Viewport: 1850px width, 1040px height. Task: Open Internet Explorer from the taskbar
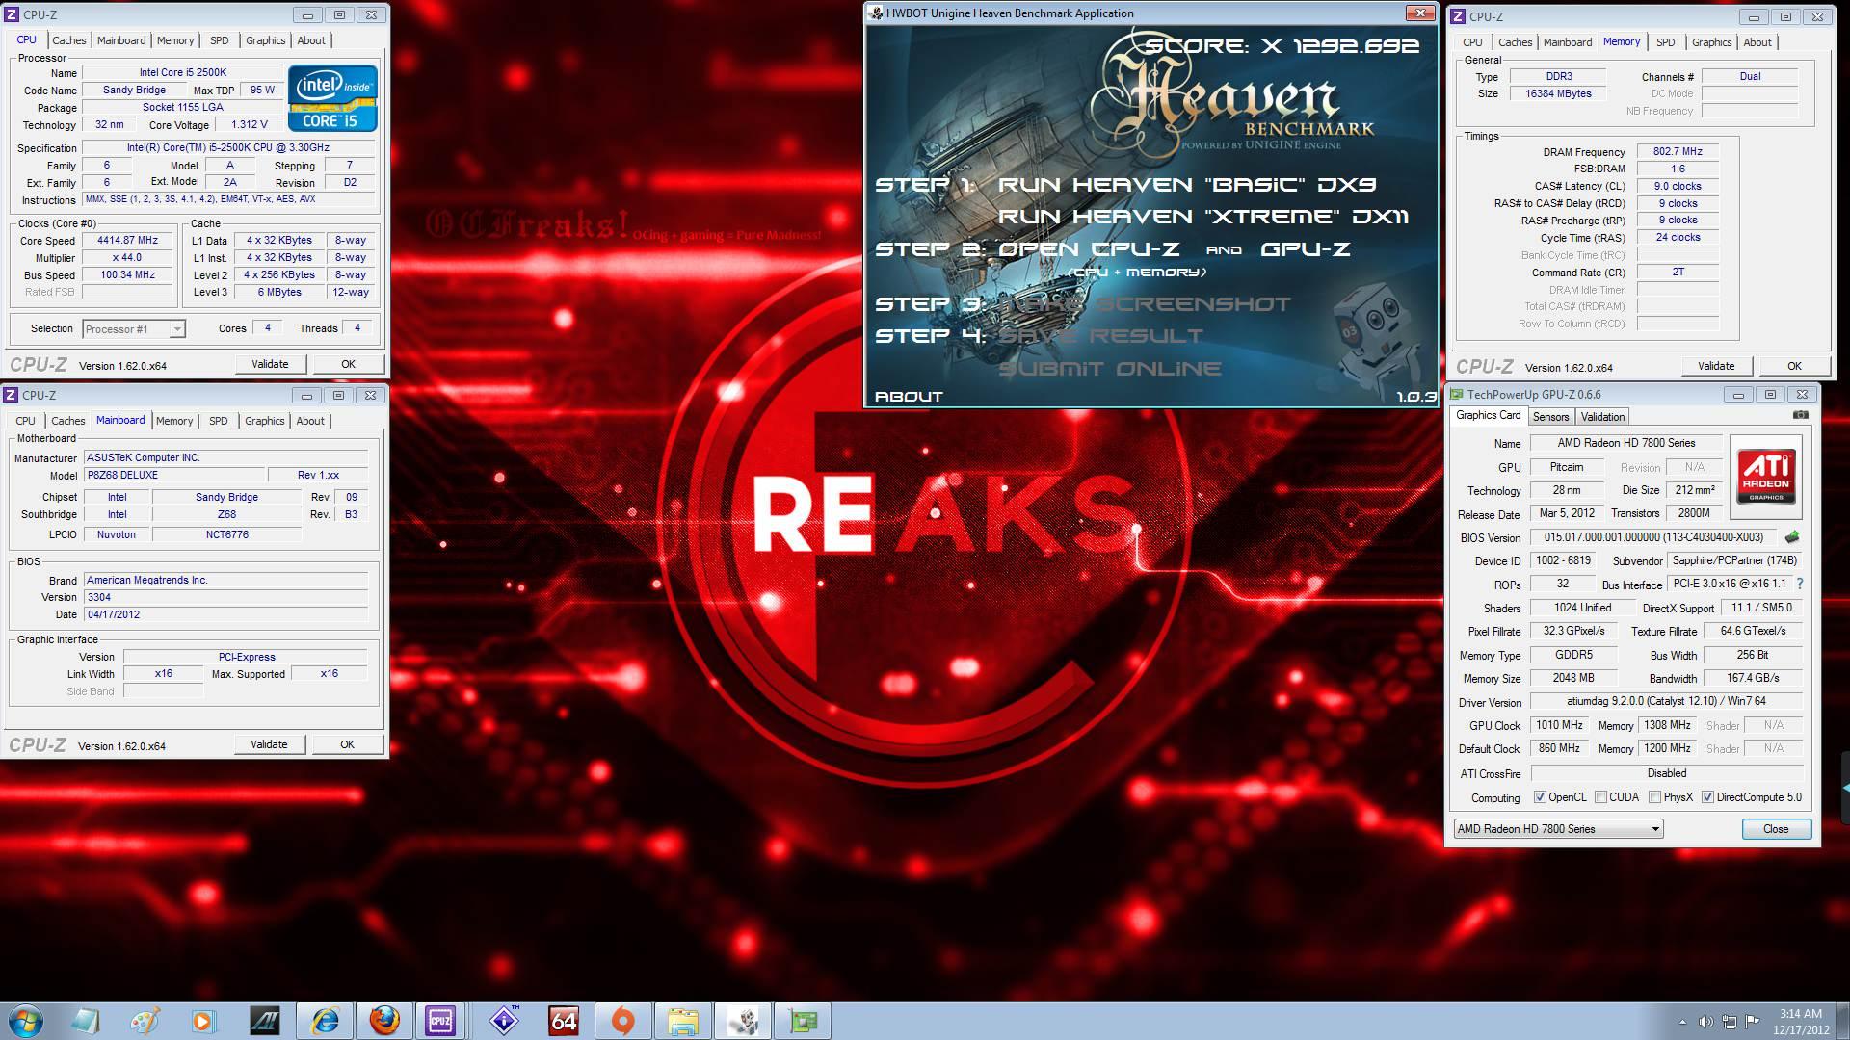pos(325,1021)
